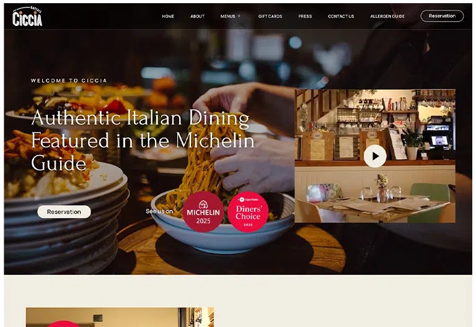476x327 pixels.
Task: Click the restaurant interior video thumbnail
Action: click(x=375, y=156)
